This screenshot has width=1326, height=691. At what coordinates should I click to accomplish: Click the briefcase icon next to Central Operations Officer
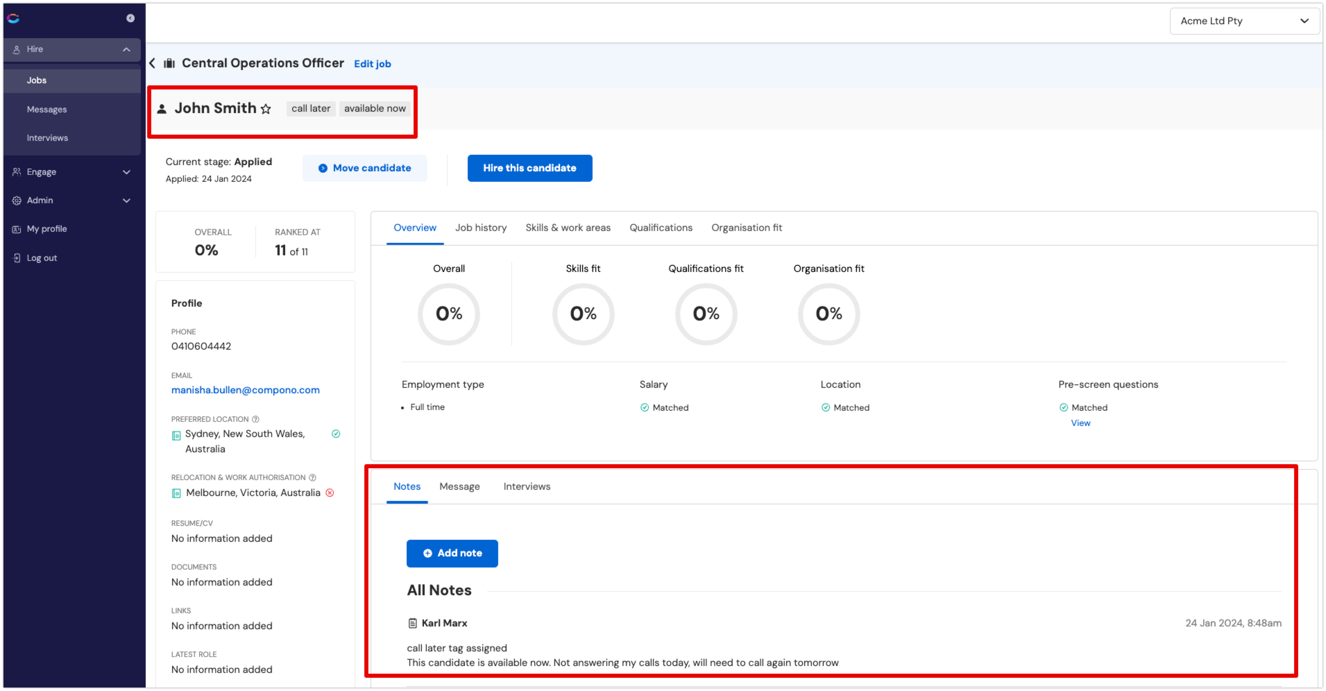(x=169, y=63)
